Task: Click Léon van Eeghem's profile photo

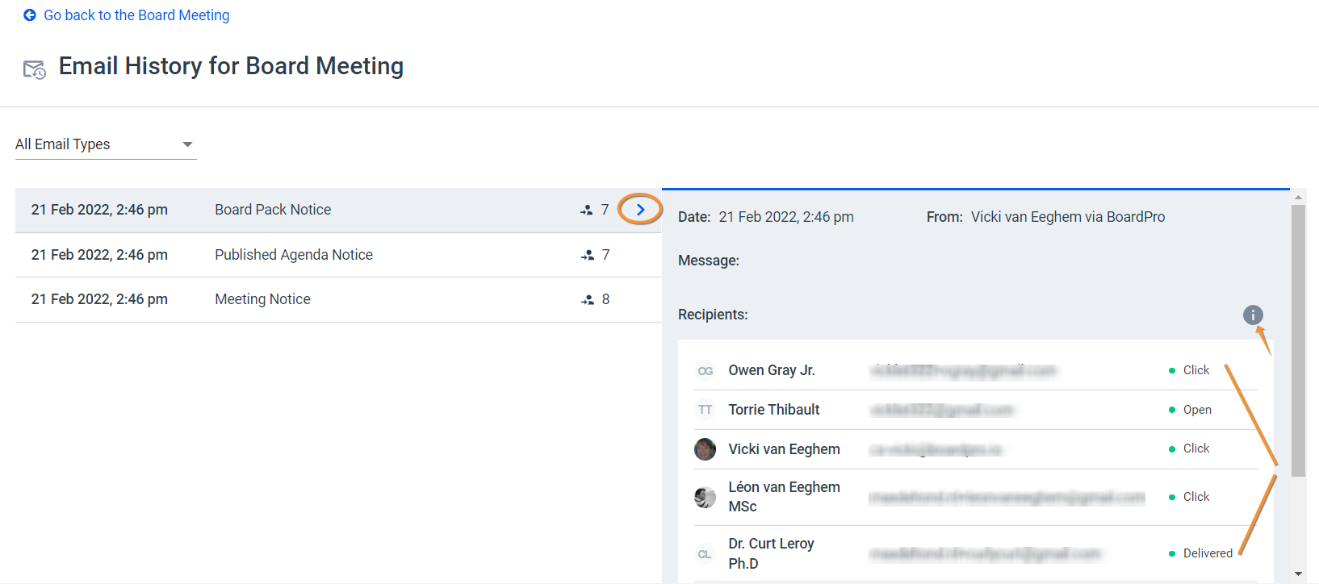Action: pos(705,498)
